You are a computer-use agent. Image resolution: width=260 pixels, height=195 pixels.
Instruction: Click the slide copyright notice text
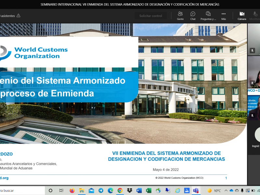point(179,178)
